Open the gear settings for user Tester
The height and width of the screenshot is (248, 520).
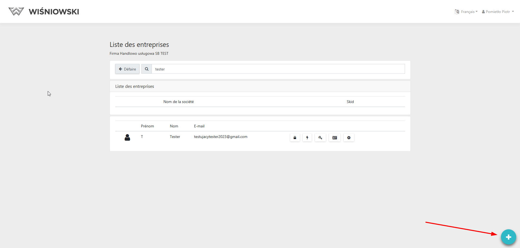point(349,138)
